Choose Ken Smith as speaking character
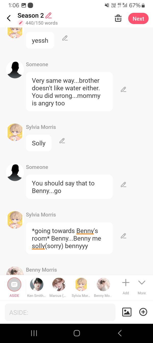The image size is (153, 343). (36, 285)
